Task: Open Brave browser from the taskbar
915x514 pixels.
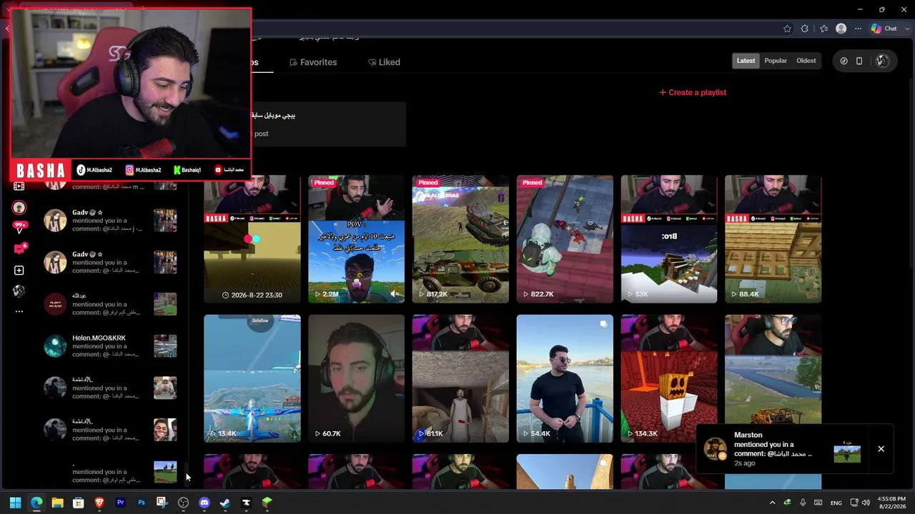Action: pyautogui.click(x=99, y=503)
